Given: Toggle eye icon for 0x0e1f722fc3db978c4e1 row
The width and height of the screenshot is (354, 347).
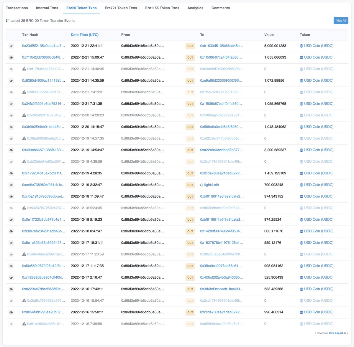Looking at the screenshot, I should pyautogui.click(x=11, y=220).
